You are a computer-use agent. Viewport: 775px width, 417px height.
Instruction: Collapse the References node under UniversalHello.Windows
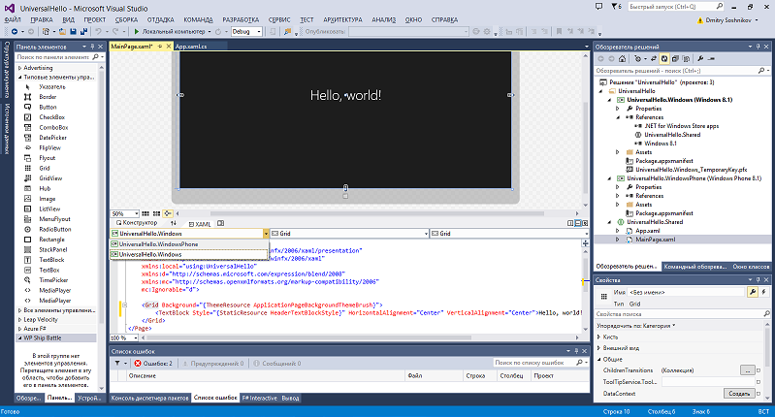[617, 117]
